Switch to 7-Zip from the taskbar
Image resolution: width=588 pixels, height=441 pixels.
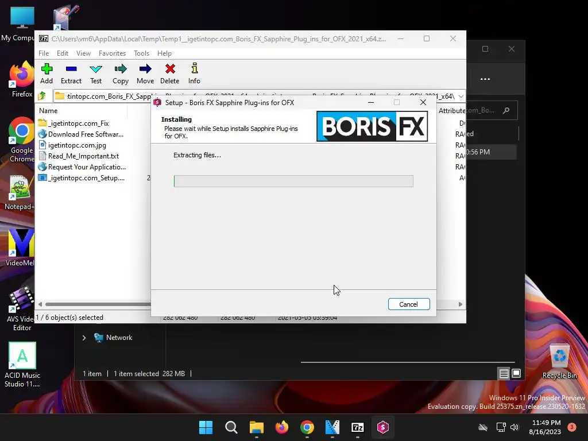tap(357, 427)
